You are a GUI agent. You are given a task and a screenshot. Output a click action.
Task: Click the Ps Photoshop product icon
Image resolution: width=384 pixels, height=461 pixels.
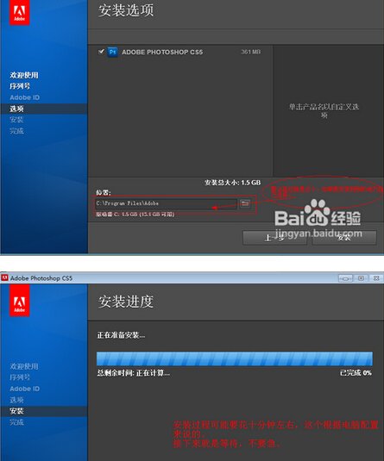(x=112, y=52)
